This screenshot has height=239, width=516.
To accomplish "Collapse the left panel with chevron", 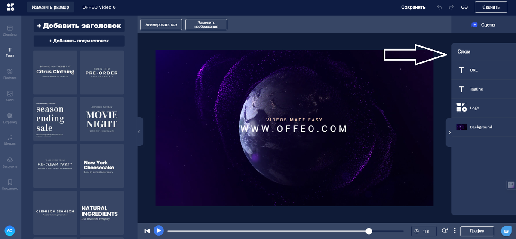I will (139, 132).
